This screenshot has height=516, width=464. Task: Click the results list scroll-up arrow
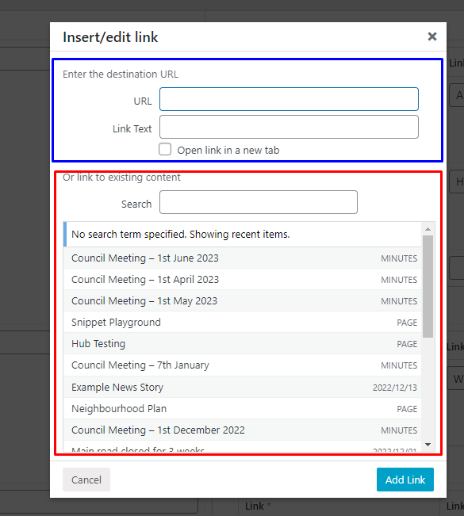pyautogui.click(x=428, y=229)
